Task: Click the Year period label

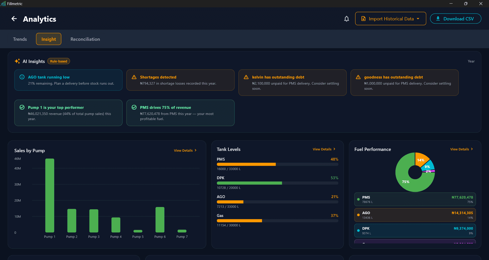Action: tap(471, 61)
